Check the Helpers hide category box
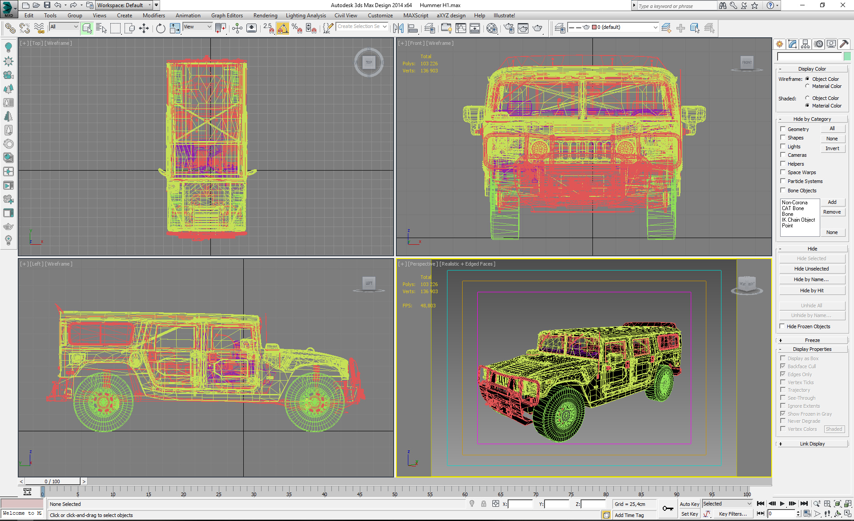This screenshot has height=521, width=854. (783, 163)
